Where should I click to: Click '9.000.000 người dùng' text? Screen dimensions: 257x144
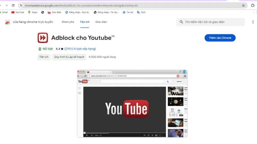(102, 57)
